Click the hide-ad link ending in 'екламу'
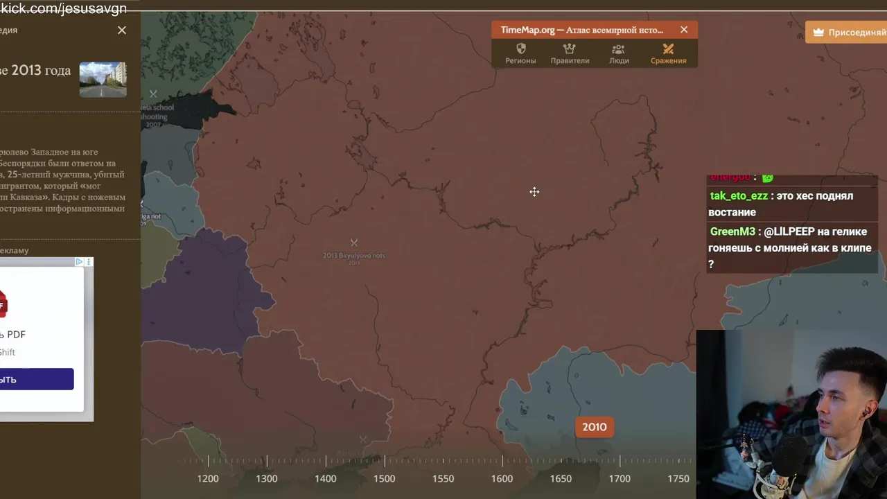Image resolution: width=887 pixels, height=499 pixels. pyautogui.click(x=14, y=250)
